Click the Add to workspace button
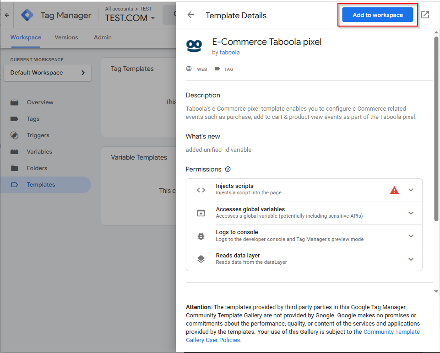This screenshot has width=440, height=353. click(377, 15)
